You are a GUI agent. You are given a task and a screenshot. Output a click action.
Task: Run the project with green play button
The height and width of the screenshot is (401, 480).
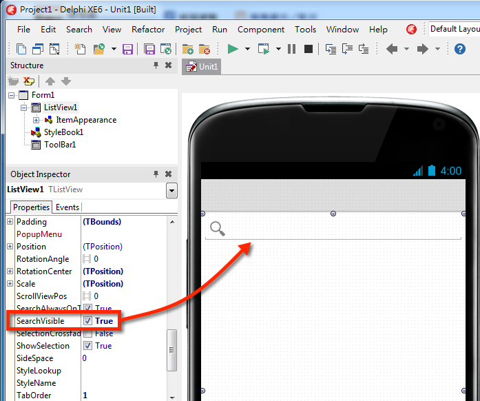[233, 49]
